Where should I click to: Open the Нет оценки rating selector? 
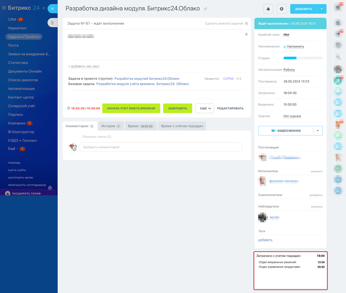[292, 116]
